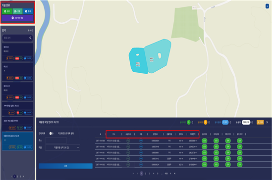
Task: Open the crop type selection dropdown
Action: click(62, 148)
